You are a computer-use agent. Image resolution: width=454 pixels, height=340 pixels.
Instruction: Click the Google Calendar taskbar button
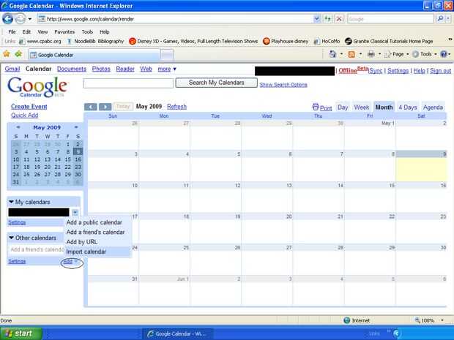(177, 333)
